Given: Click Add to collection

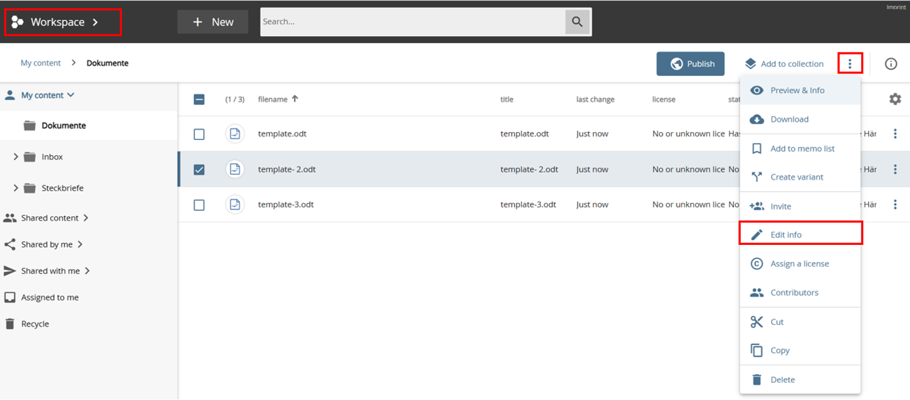Looking at the screenshot, I should (784, 64).
